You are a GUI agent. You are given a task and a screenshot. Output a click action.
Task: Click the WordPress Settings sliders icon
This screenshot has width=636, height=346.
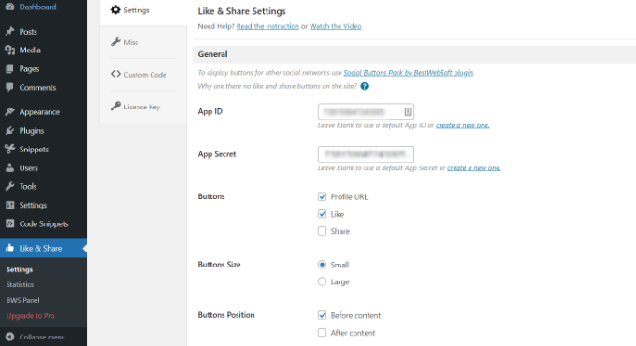click(x=9, y=205)
